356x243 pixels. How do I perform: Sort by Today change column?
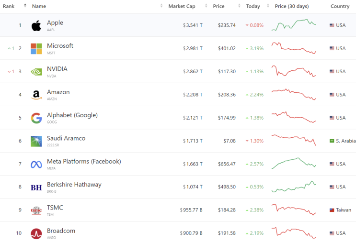(253, 6)
